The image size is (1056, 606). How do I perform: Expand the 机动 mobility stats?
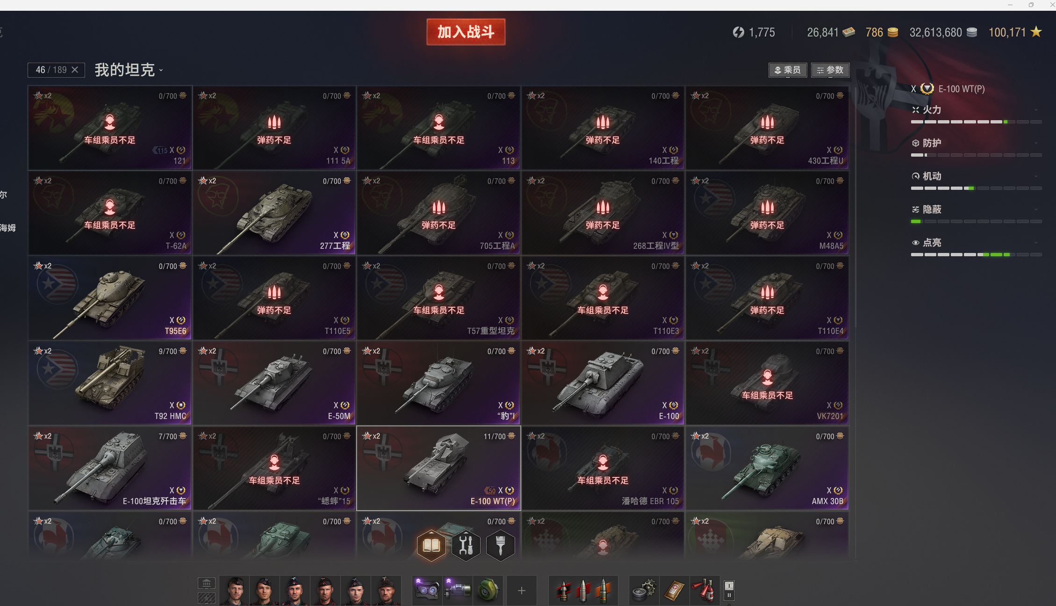click(976, 176)
